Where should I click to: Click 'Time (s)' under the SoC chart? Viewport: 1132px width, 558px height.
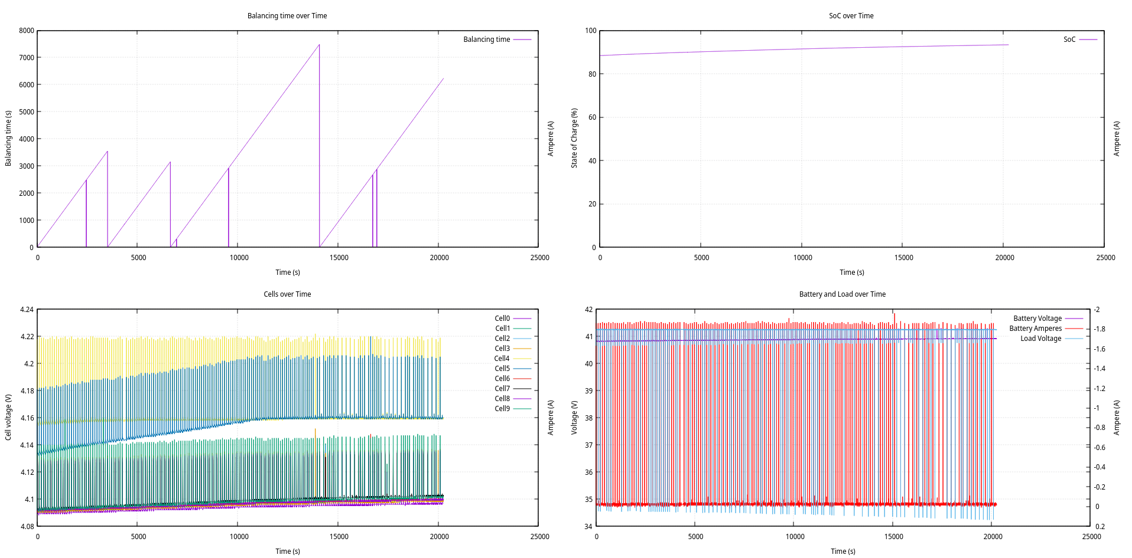pos(852,273)
